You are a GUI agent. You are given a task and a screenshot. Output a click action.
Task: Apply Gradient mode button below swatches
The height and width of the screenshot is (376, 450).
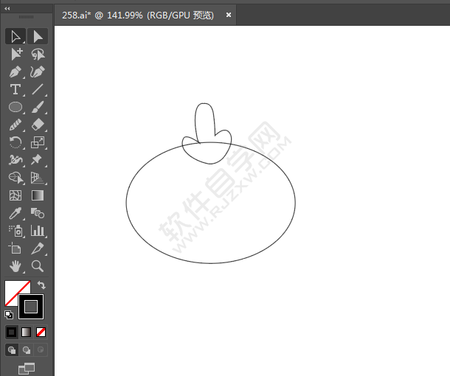26,333
